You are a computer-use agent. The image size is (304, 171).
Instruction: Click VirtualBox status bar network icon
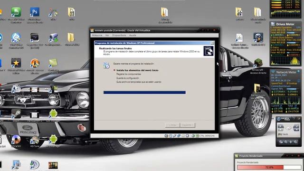coord(179,136)
